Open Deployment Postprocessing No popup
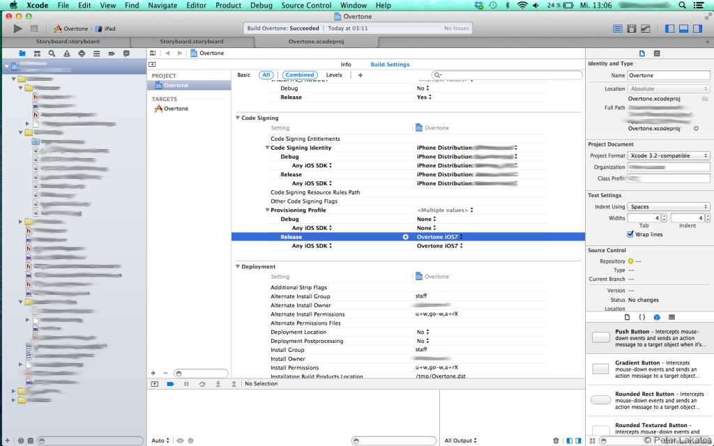Screen dimensions: 714x446 point(423,341)
